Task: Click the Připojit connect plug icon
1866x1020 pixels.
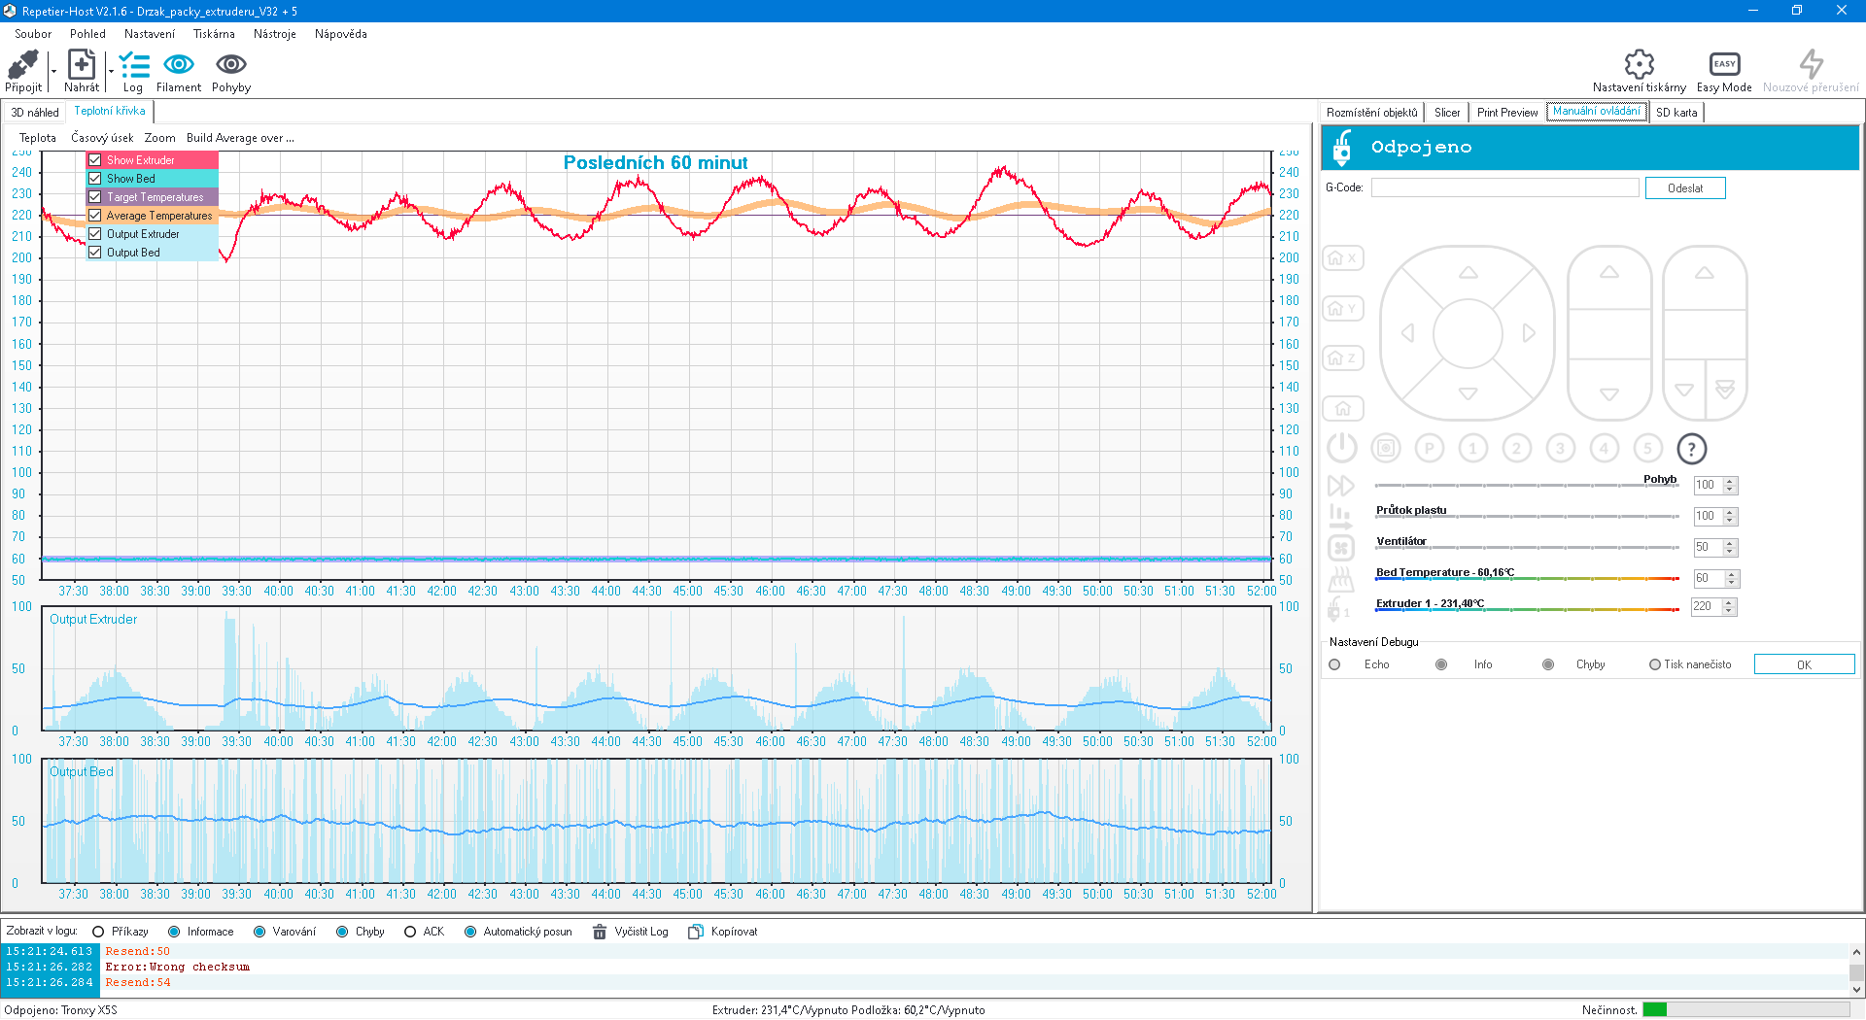Action: [x=22, y=66]
